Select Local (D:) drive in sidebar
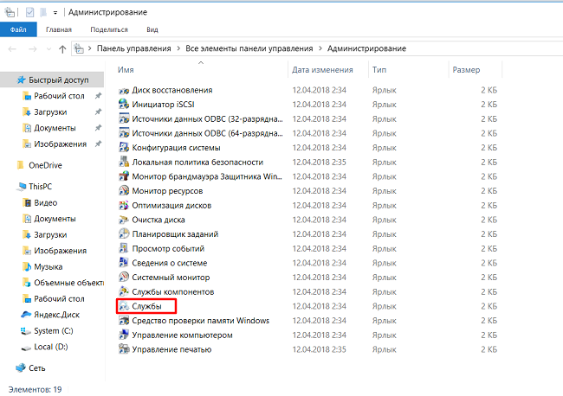This screenshot has height=396, width=563. tap(52, 346)
